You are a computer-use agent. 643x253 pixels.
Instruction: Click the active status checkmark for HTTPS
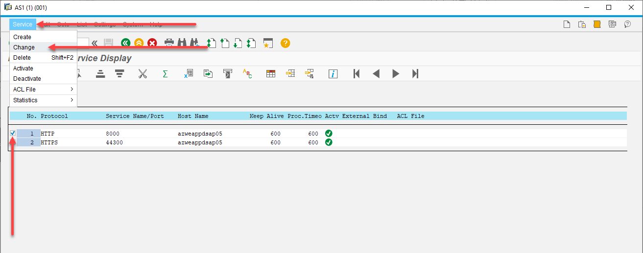click(329, 142)
